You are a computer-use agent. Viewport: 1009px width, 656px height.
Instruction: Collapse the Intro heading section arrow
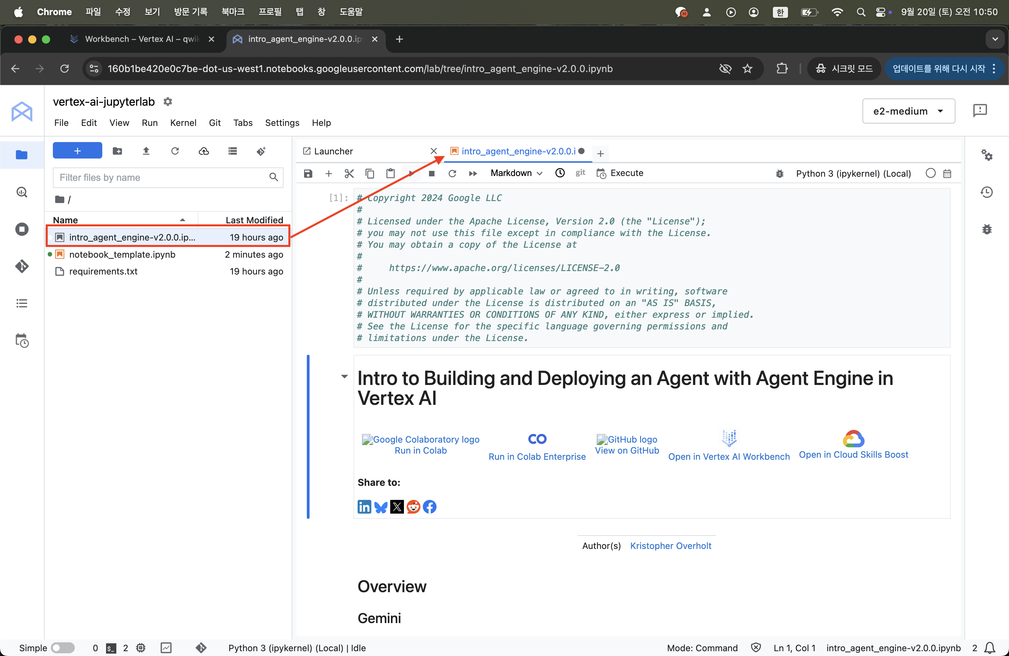[344, 376]
